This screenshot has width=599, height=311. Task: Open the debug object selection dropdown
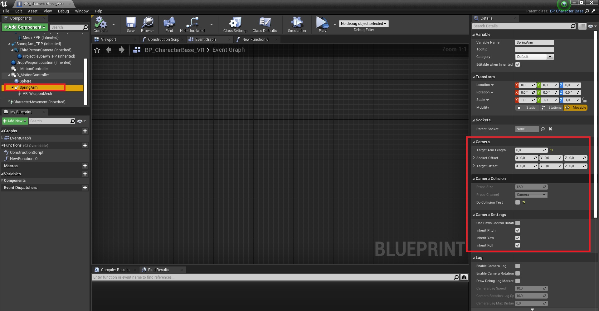[x=363, y=24]
